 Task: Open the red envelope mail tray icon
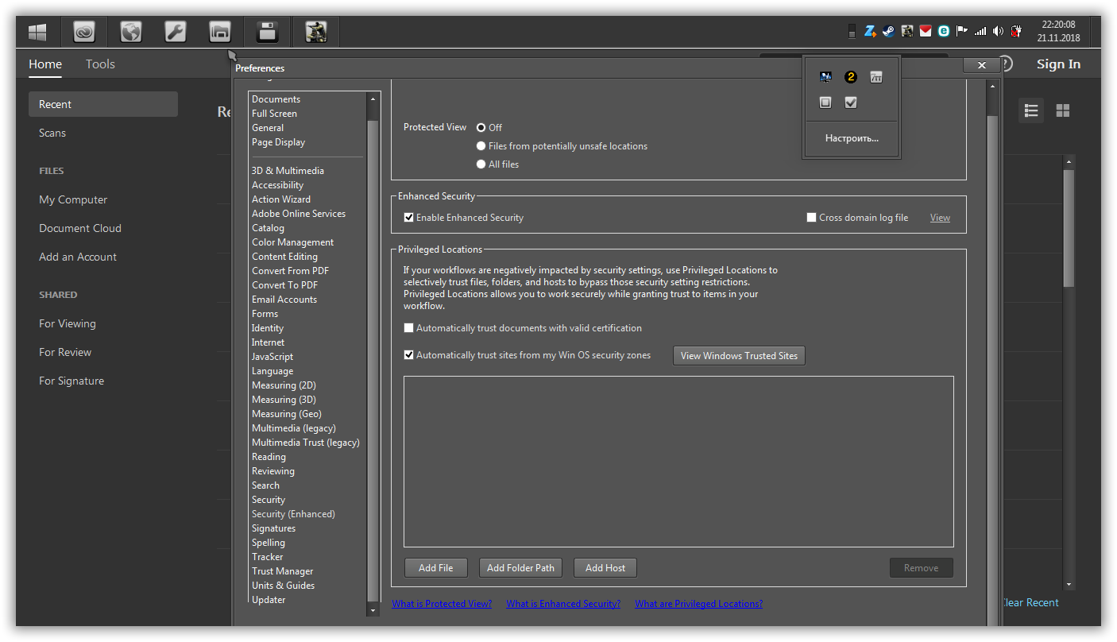pyautogui.click(x=926, y=32)
